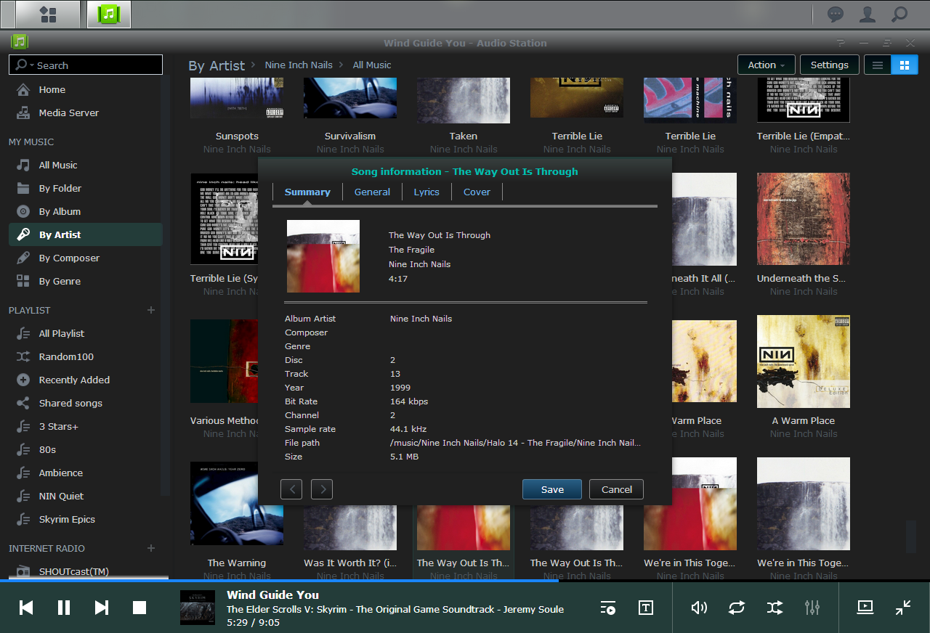Open the Ambience playlist
Viewport: 930px width, 633px height.
pos(85,473)
